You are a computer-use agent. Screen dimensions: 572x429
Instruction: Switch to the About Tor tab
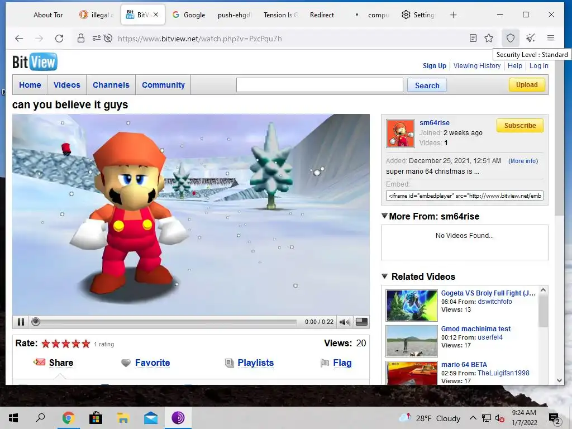pos(48,15)
